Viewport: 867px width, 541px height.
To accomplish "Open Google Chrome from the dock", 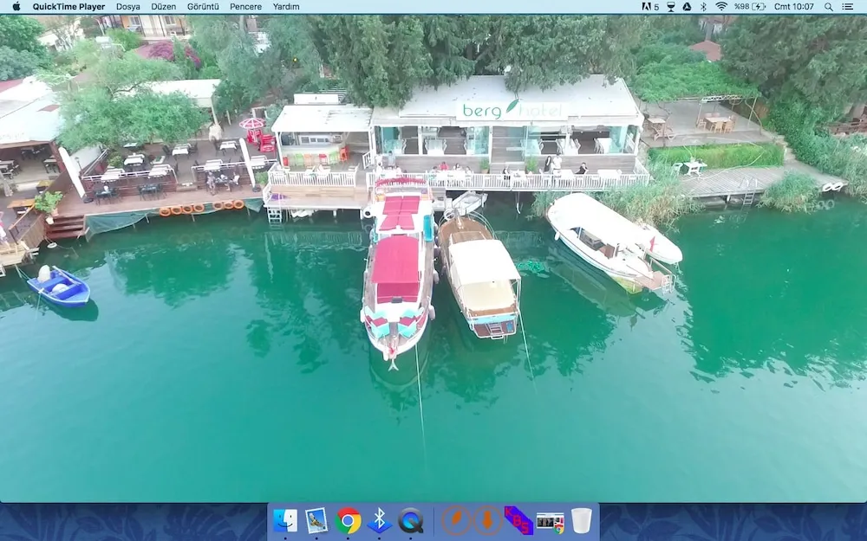I will pyautogui.click(x=349, y=520).
